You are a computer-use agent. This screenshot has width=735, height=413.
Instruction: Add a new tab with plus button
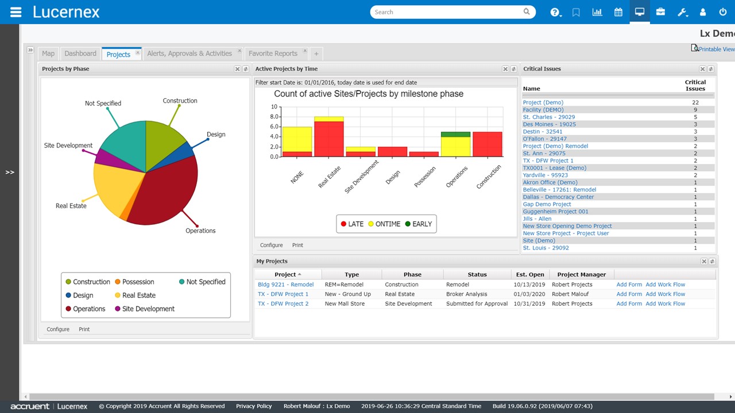[x=316, y=54]
